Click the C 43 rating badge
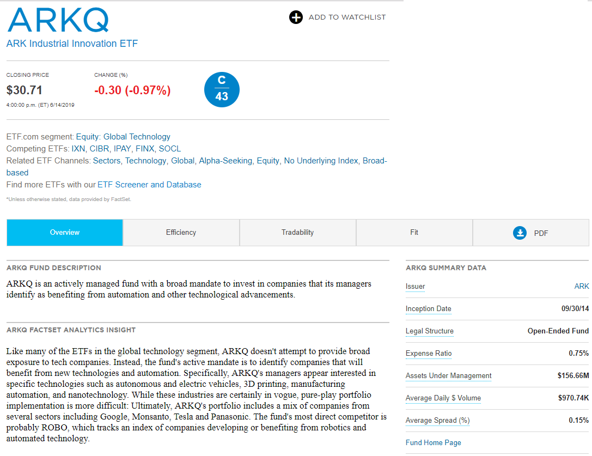Screen dimensions: 592x456 tap(222, 89)
